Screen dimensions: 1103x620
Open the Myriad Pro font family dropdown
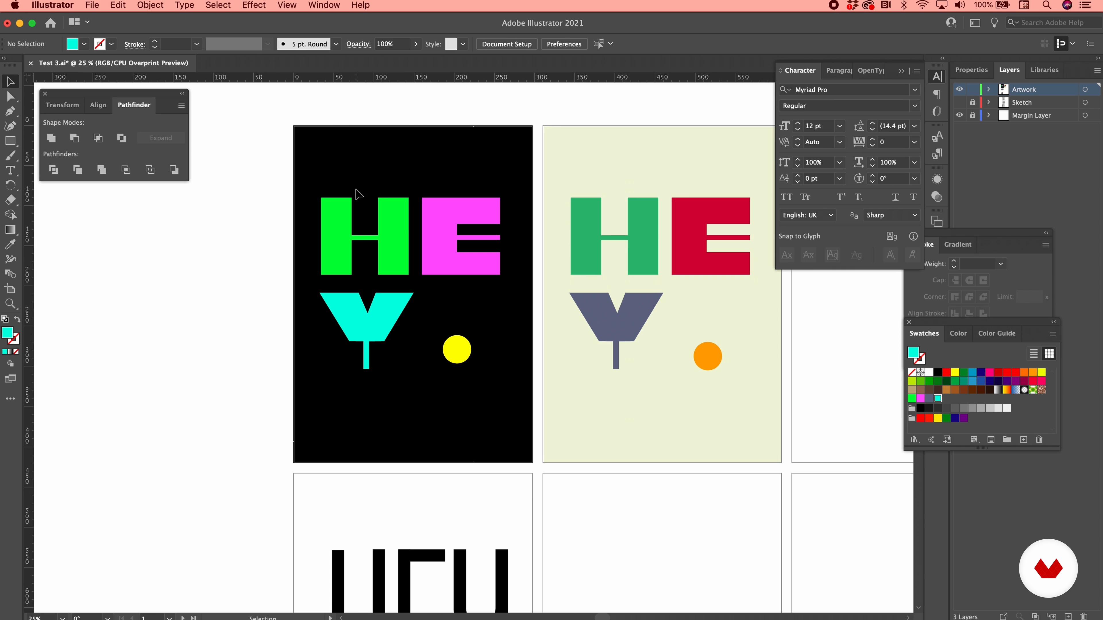tap(915, 90)
